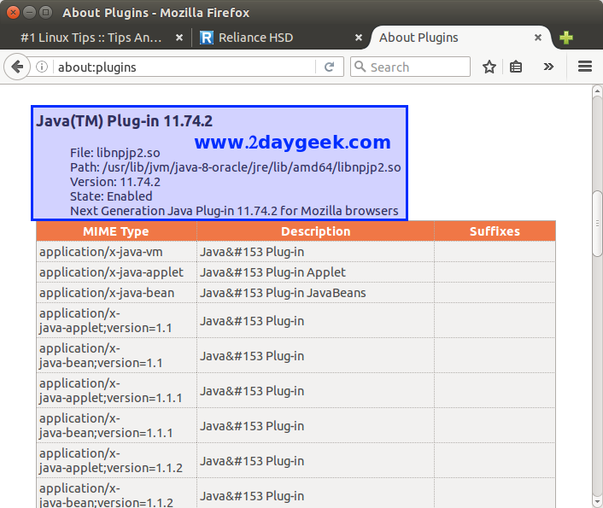
Task: Close the #1 Linux Tips tab
Action: click(x=179, y=38)
